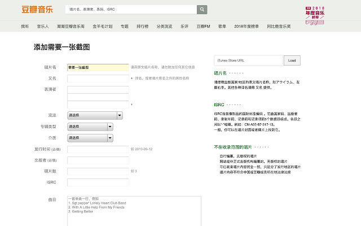
Task: Focus the top search box
Action: [131, 10]
